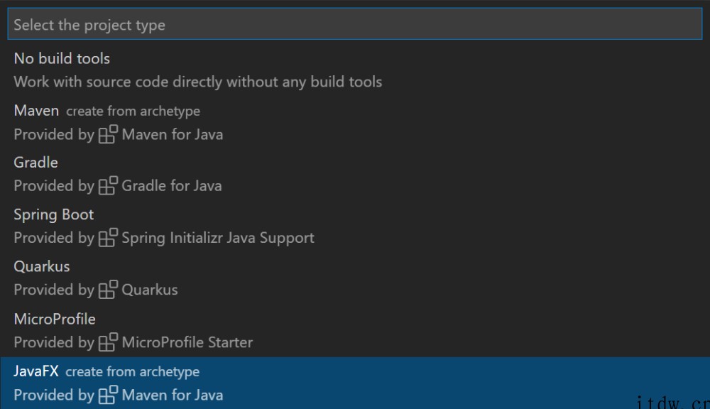
Task: Choose the Quarkus project type
Action: coord(42,266)
